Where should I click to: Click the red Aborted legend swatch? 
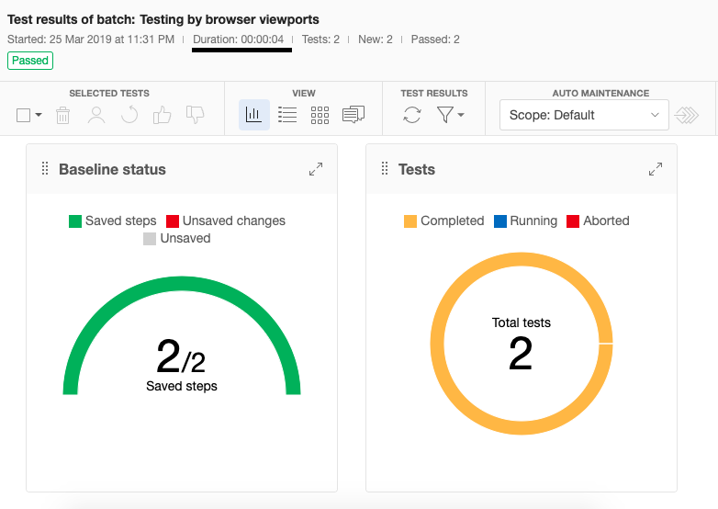pos(573,221)
